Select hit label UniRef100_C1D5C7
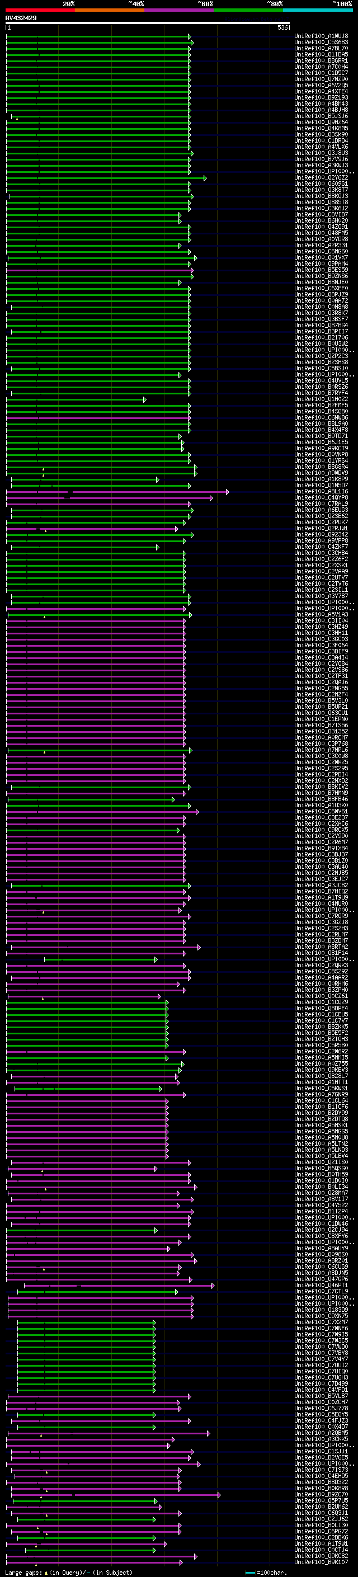 pyautogui.click(x=321, y=73)
